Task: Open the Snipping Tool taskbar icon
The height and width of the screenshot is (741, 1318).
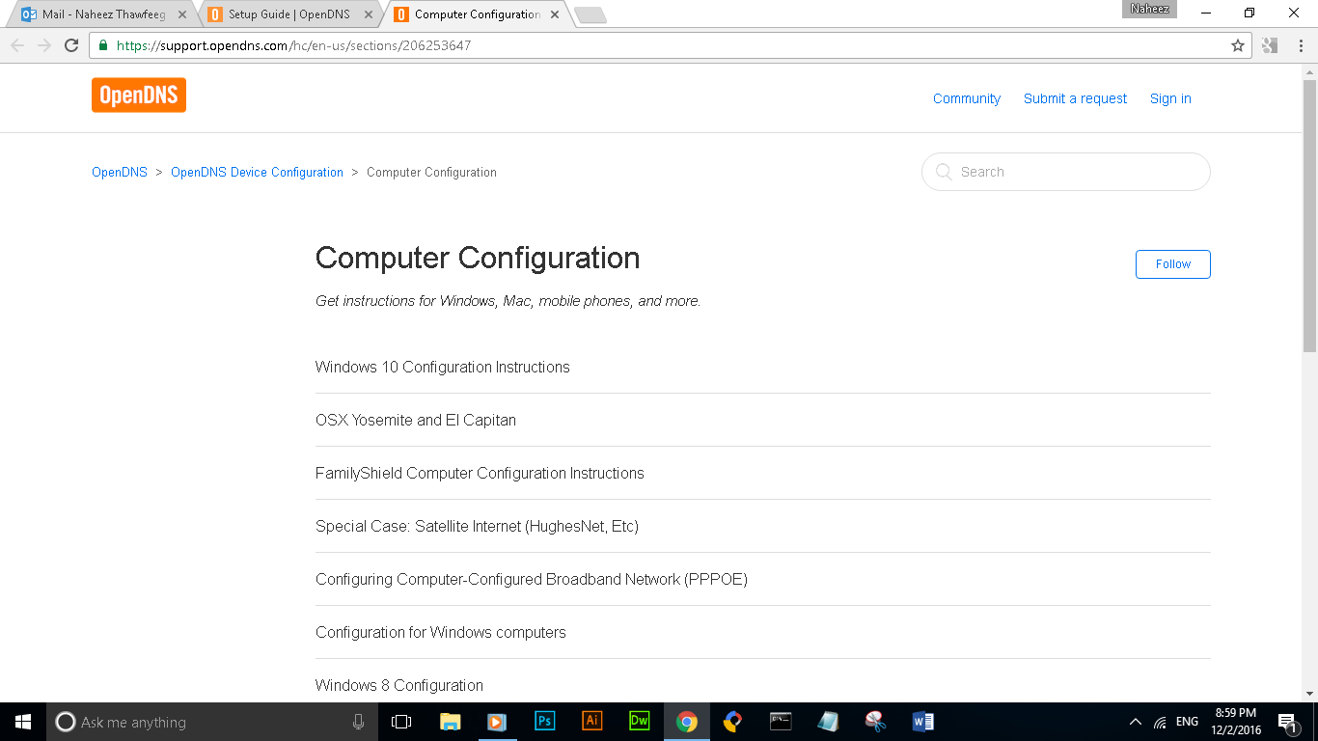Action: (875, 722)
